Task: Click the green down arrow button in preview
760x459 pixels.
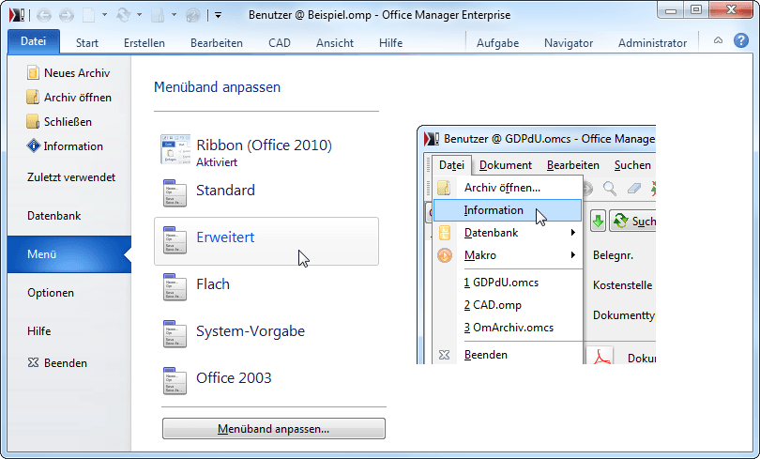Action: pos(598,222)
